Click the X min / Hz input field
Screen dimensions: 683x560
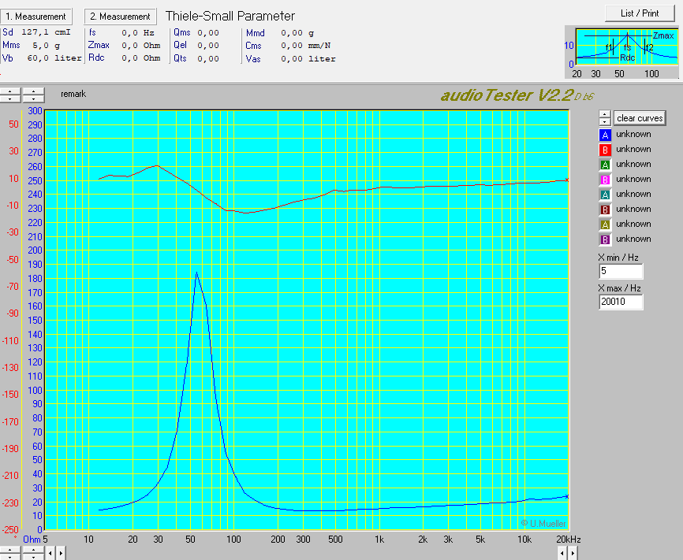click(621, 271)
